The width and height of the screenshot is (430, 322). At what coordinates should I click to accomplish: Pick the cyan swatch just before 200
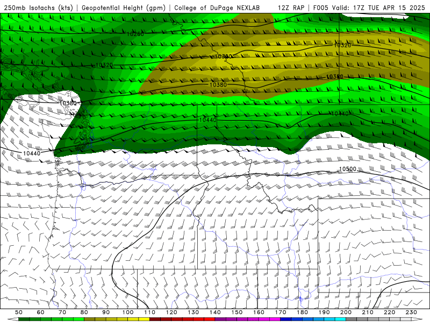[340, 319]
